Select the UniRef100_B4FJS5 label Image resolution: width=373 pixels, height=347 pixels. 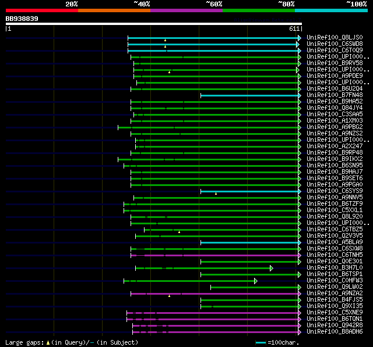pos(335,300)
